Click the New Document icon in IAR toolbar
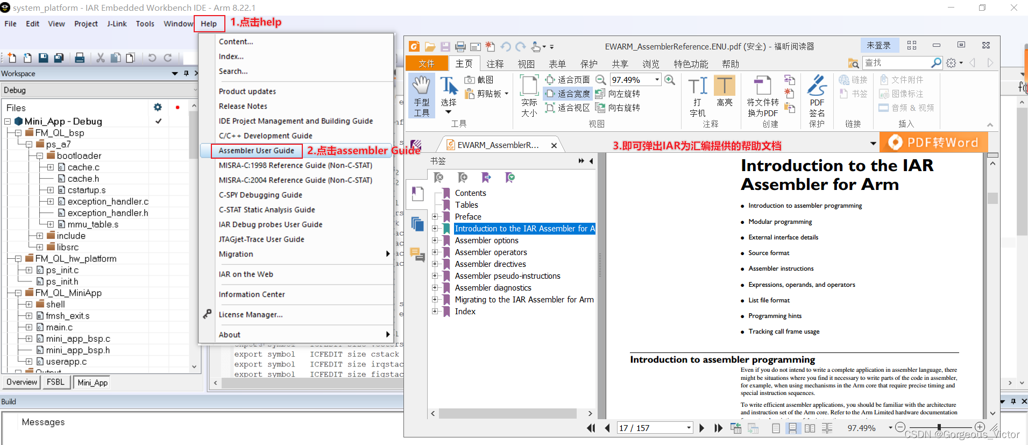The image size is (1028, 445). (x=12, y=58)
